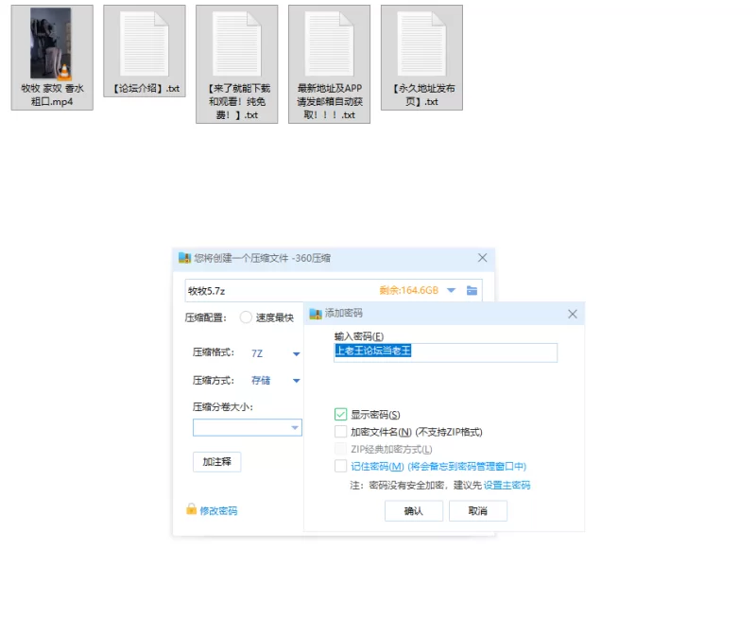This screenshot has height=617, width=756.
Task: Click the 取消 button
Action: coord(478,511)
